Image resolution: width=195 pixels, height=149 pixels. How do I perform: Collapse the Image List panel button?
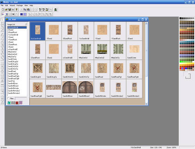point(26,24)
